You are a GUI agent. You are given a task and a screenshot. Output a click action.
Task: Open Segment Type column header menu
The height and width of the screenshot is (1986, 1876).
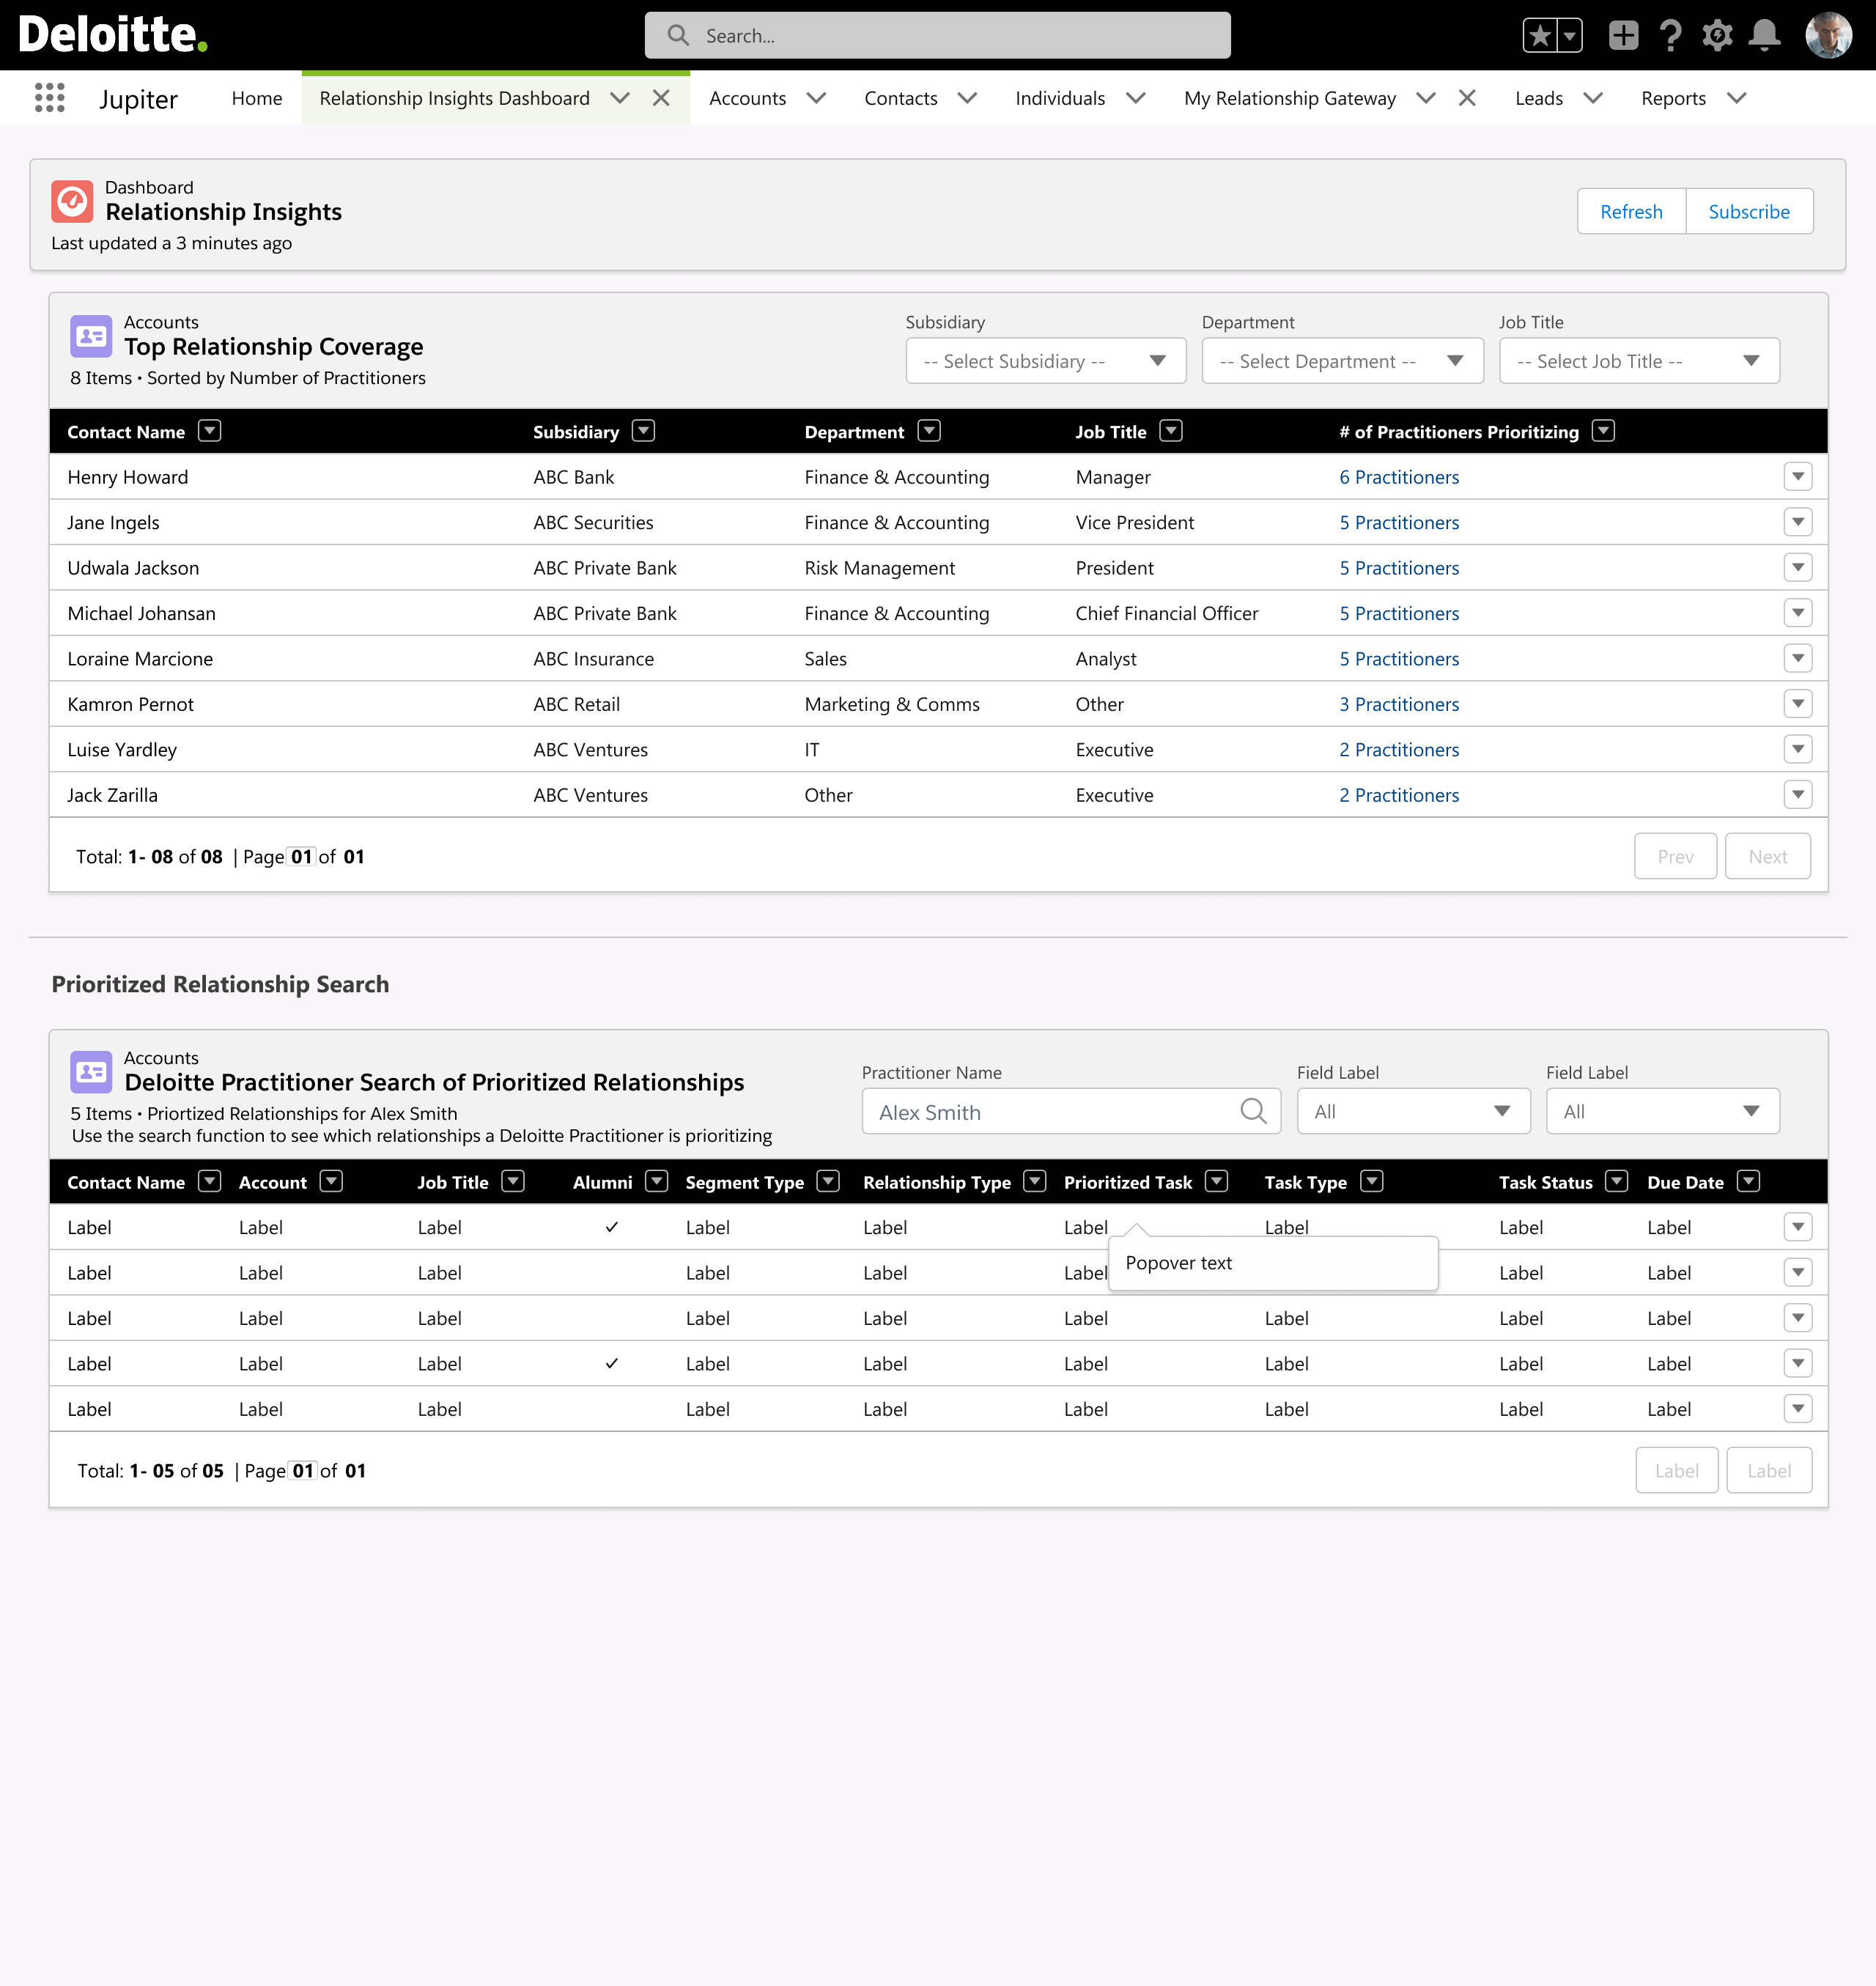click(x=828, y=1182)
